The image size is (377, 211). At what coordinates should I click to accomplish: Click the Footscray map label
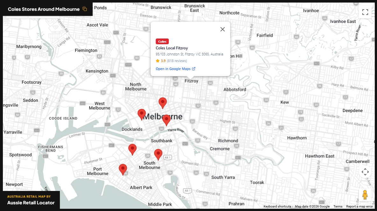tap(32, 82)
